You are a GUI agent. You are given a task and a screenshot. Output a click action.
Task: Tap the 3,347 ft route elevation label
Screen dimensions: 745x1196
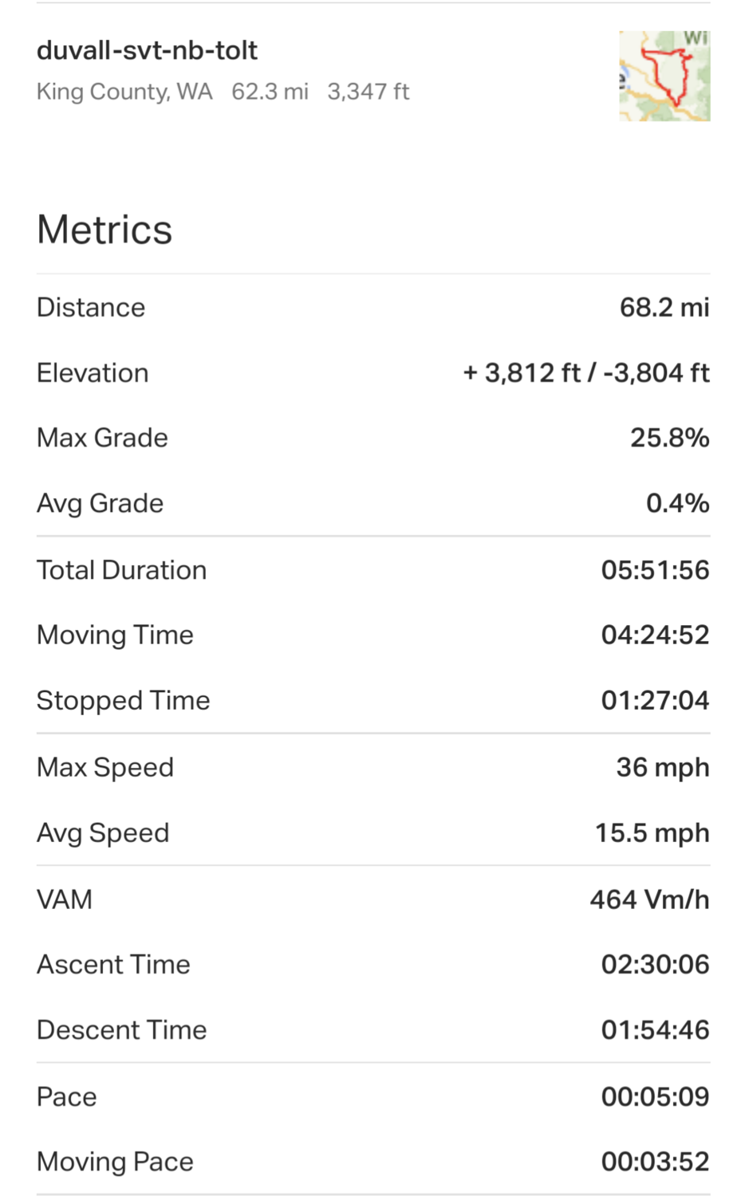(368, 92)
